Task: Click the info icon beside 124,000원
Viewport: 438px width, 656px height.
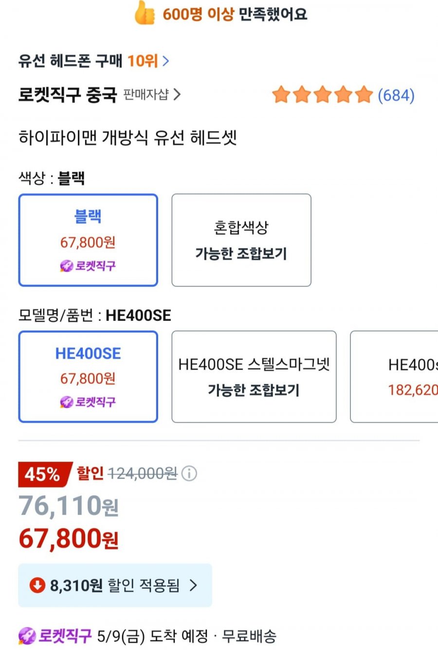Action: tap(189, 473)
